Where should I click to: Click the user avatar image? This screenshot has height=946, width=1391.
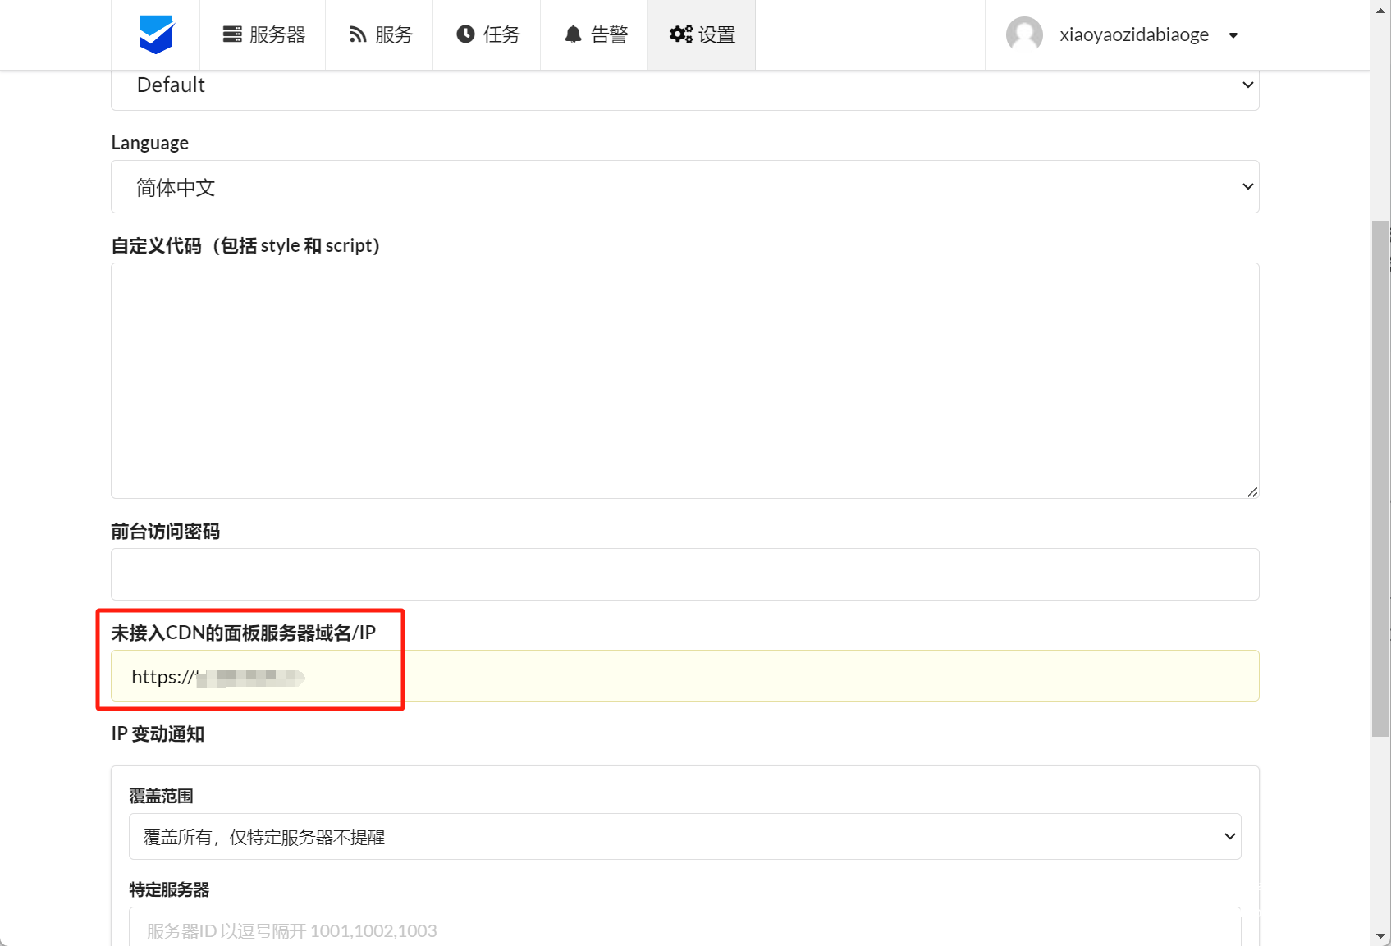pos(1024,34)
